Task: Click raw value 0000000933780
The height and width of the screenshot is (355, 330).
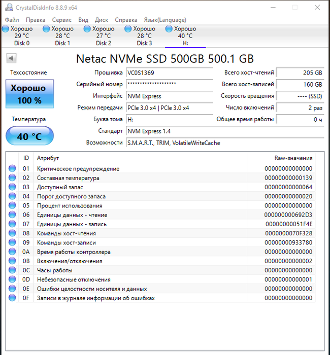Action: pyautogui.click(x=288, y=242)
